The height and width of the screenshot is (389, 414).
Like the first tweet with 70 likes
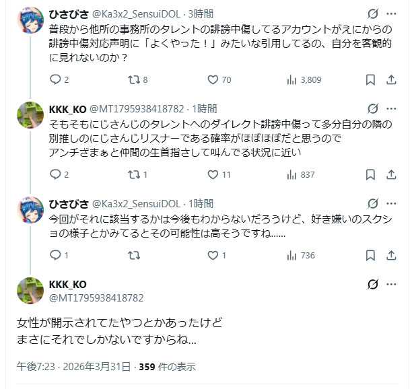point(213,80)
